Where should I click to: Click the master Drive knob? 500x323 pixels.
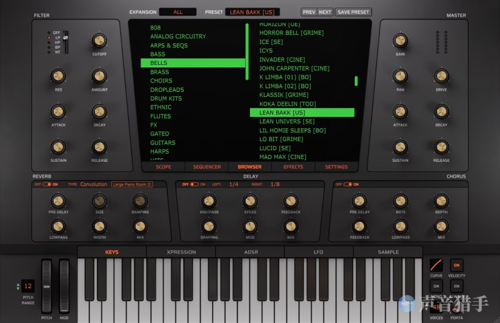[441, 76]
